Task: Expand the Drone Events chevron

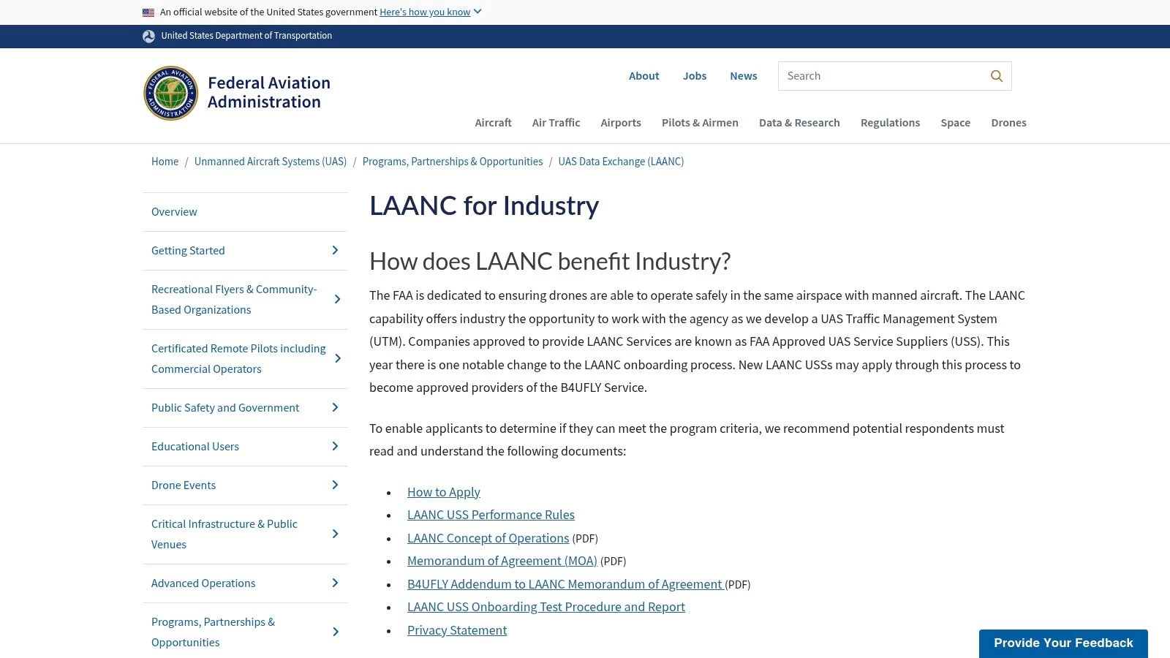Action: click(335, 485)
